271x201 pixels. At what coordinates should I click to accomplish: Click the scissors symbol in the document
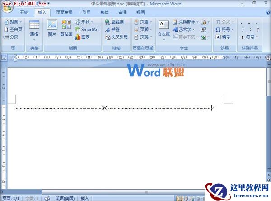[105, 108]
